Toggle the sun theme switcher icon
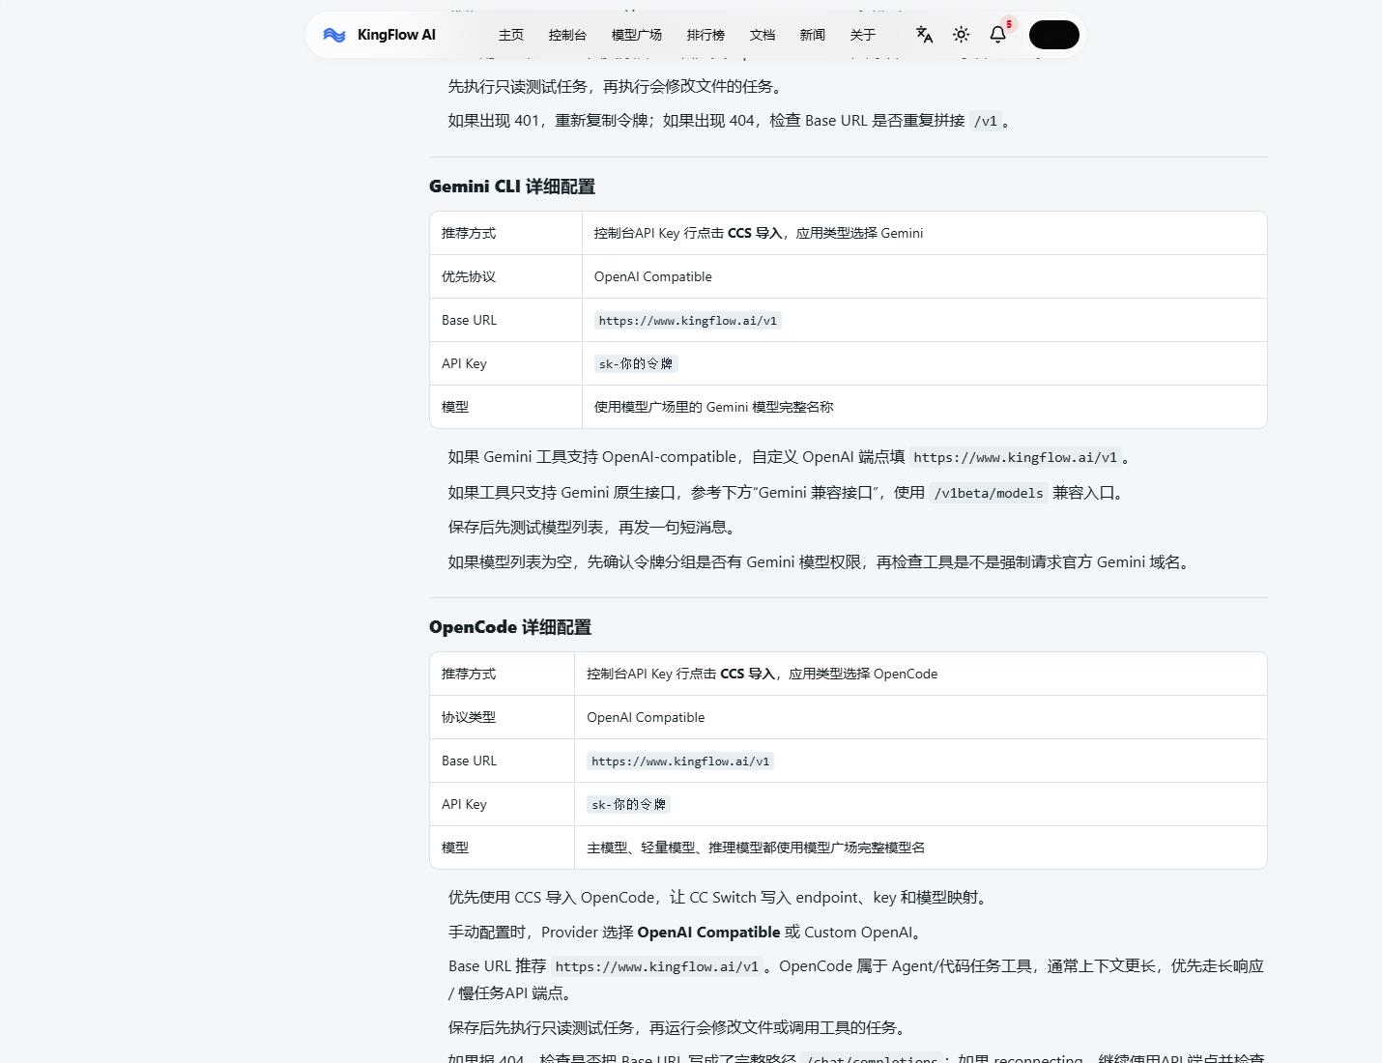The height and width of the screenshot is (1063, 1382). 961,35
